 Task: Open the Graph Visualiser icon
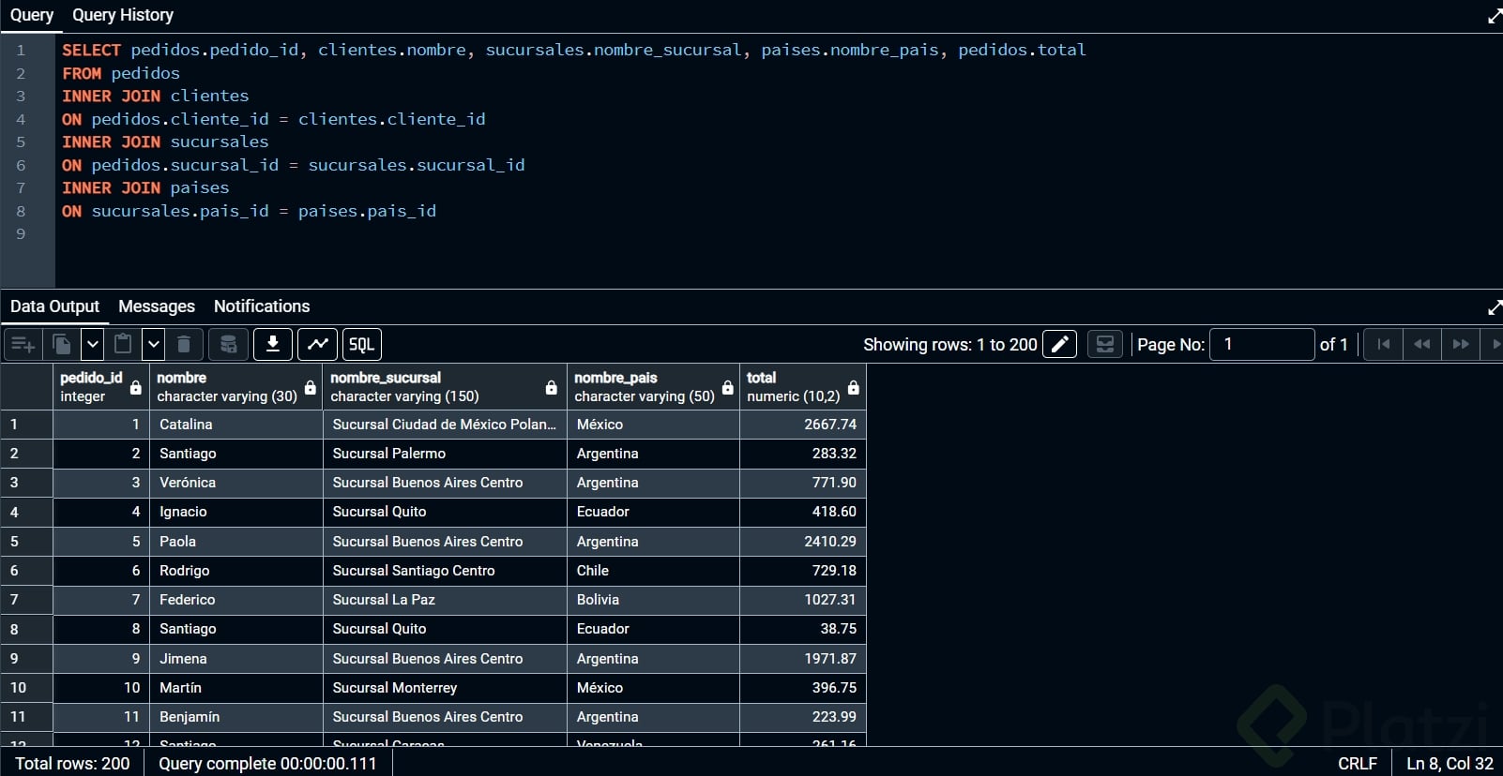(318, 345)
